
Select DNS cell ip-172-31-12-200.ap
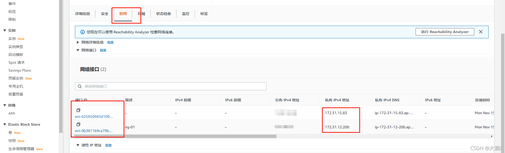click(394, 127)
